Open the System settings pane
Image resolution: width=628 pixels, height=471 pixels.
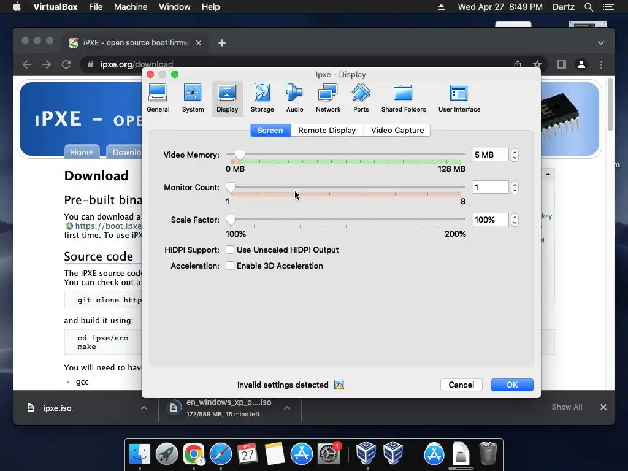coord(193,99)
